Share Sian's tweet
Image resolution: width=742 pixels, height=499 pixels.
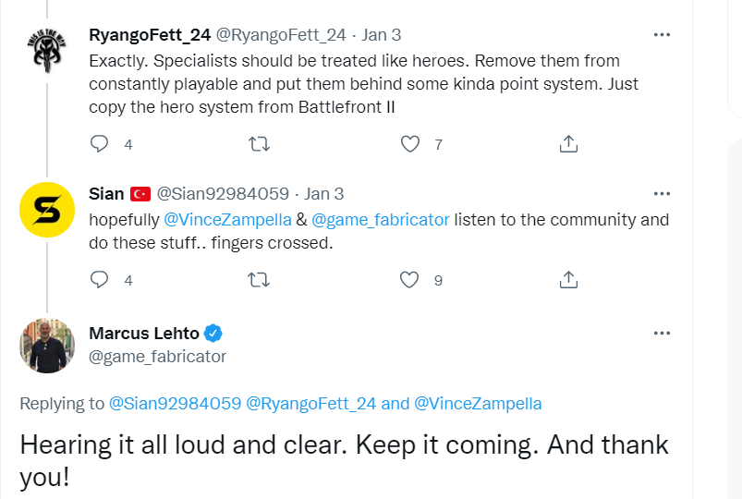569,279
